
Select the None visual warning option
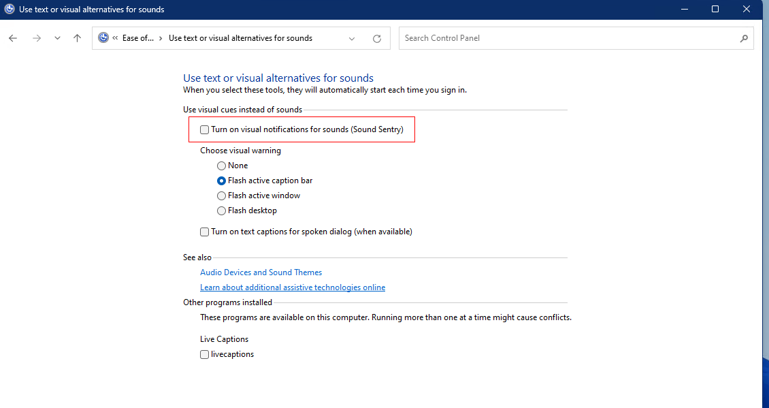tap(222, 166)
